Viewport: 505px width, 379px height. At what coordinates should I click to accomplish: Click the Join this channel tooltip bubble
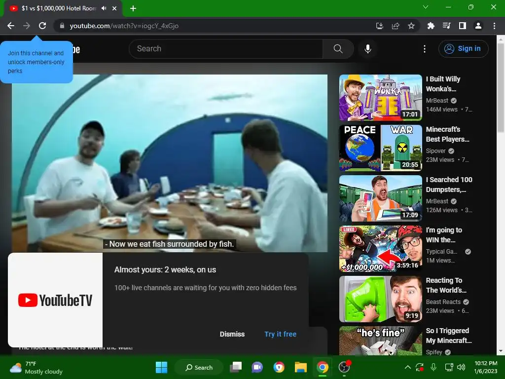(36, 62)
